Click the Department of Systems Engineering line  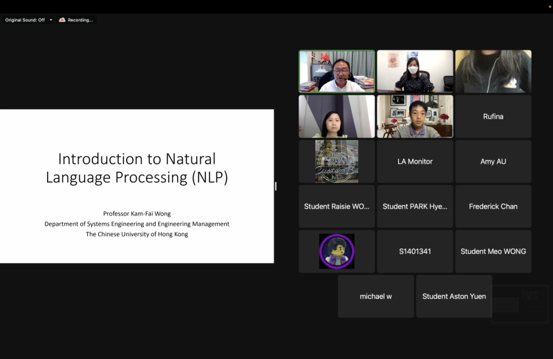pyautogui.click(x=137, y=224)
